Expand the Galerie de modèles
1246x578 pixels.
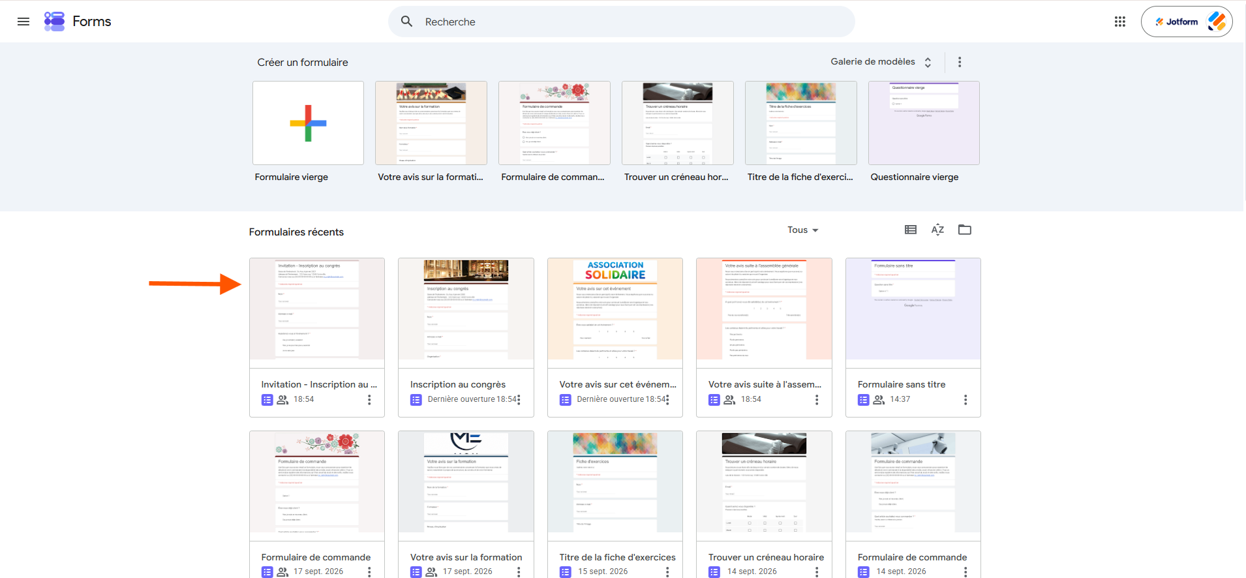(x=881, y=62)
